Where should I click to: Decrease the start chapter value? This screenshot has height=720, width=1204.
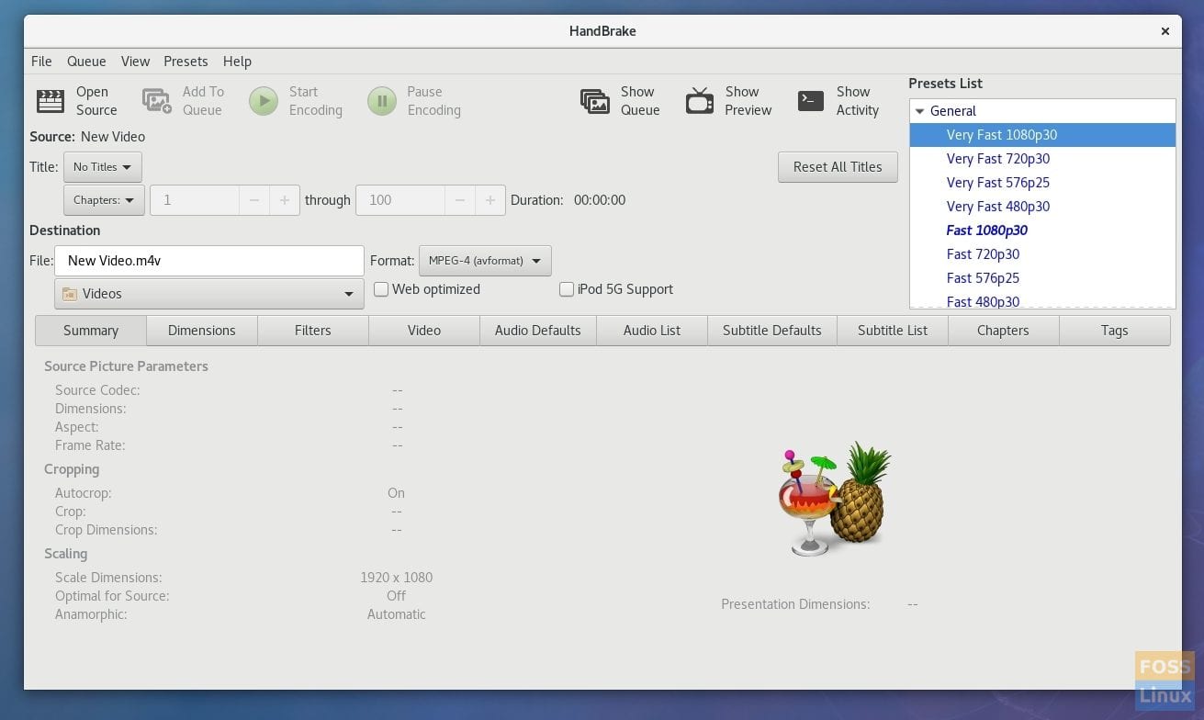tap(254, 200)
